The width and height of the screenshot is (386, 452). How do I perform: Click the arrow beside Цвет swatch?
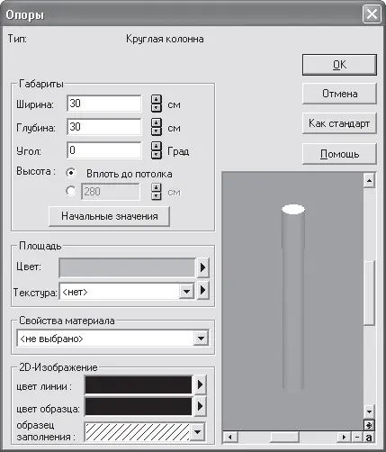click(x=202, y=267)
